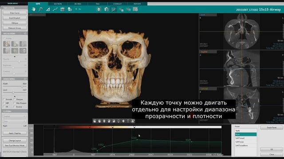The height and width of the screenshot is (159, 284).
Task: Toggle the MIP checkbox
Action: click(x=4, y=103)
